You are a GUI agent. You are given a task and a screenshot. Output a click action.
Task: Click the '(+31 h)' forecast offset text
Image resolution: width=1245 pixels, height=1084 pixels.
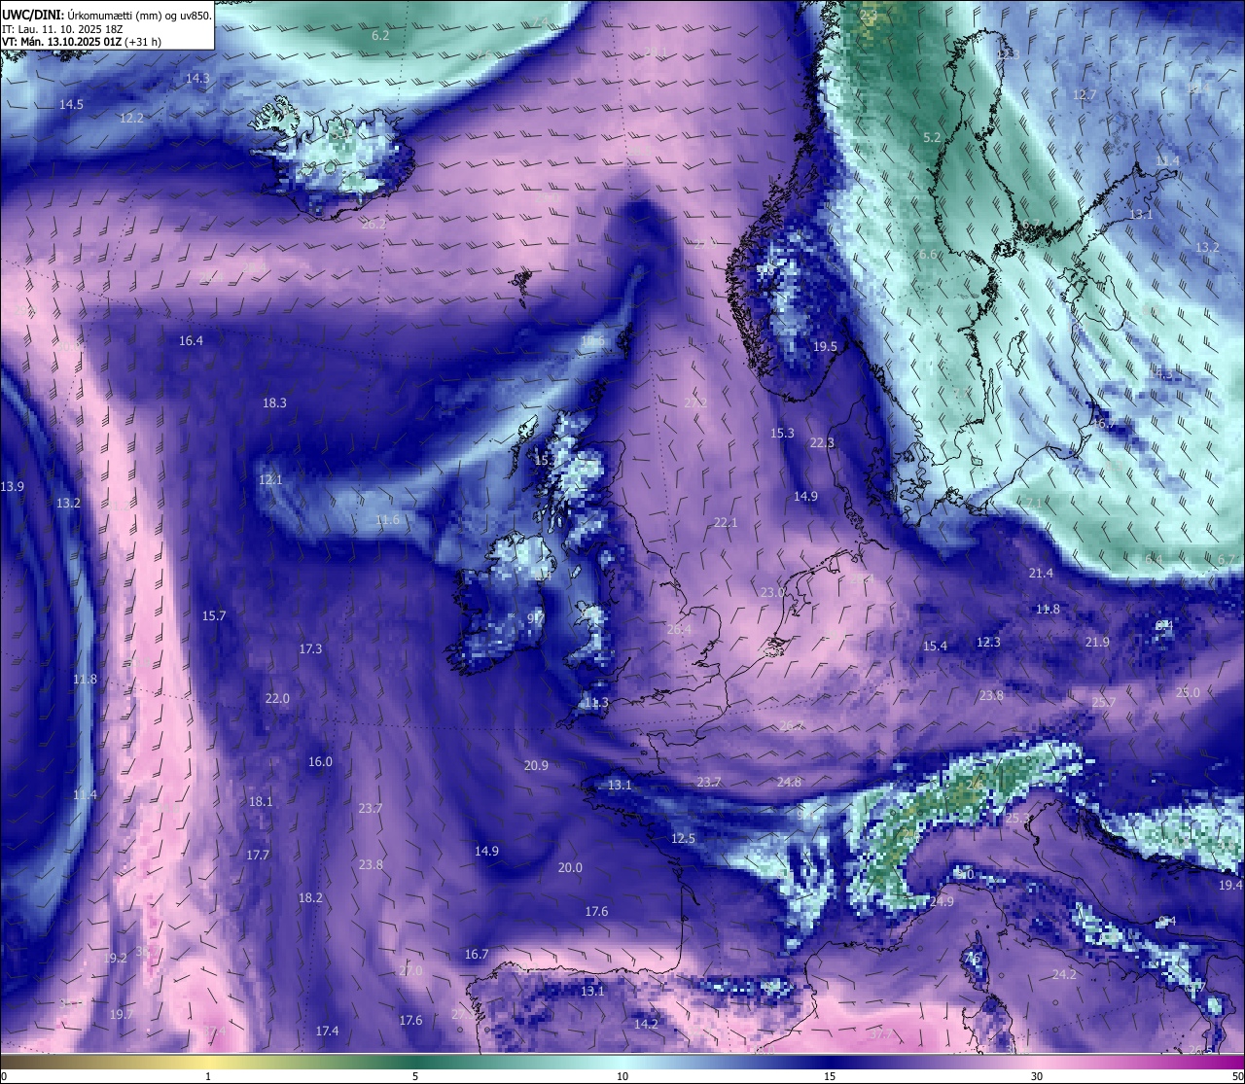143,42
